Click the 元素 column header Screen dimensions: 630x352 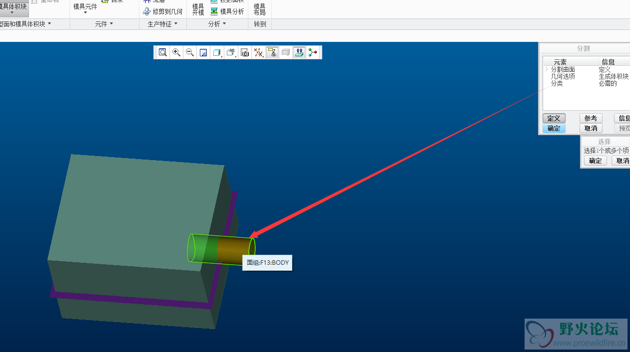click(x=561, y=62)
